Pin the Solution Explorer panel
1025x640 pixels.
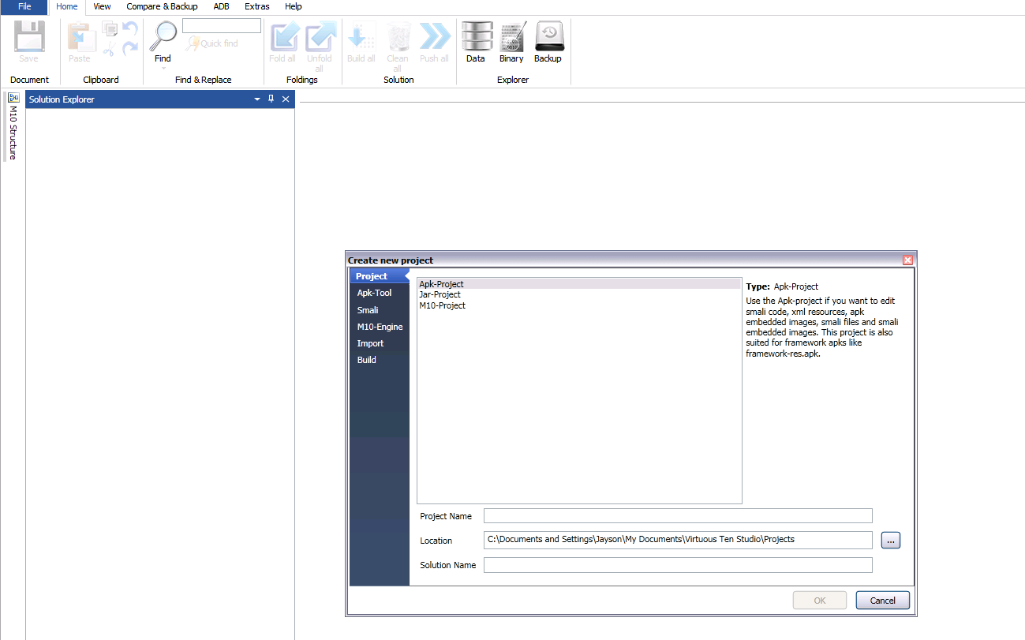click(271, 99)
